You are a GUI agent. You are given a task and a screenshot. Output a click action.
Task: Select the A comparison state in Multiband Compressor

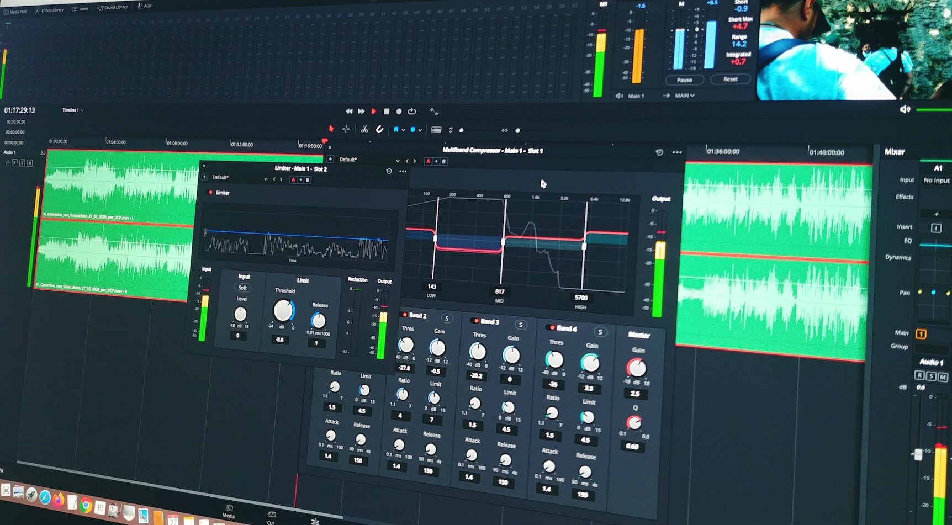428,161
